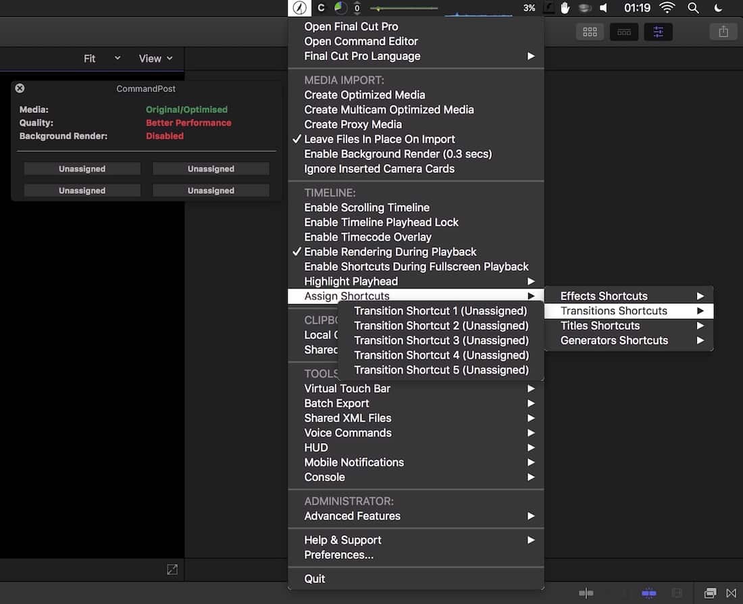Toggle the Inspector sliders icon
Image resolution: width=743 pixels, height=604 pixels.
[658, 32]
